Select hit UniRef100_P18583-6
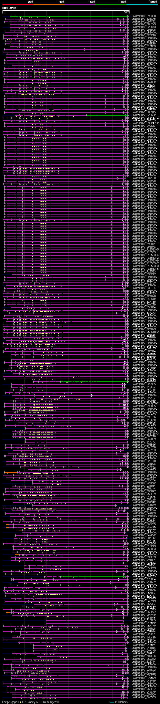This screenshot has width=160, height=704. 145,269
